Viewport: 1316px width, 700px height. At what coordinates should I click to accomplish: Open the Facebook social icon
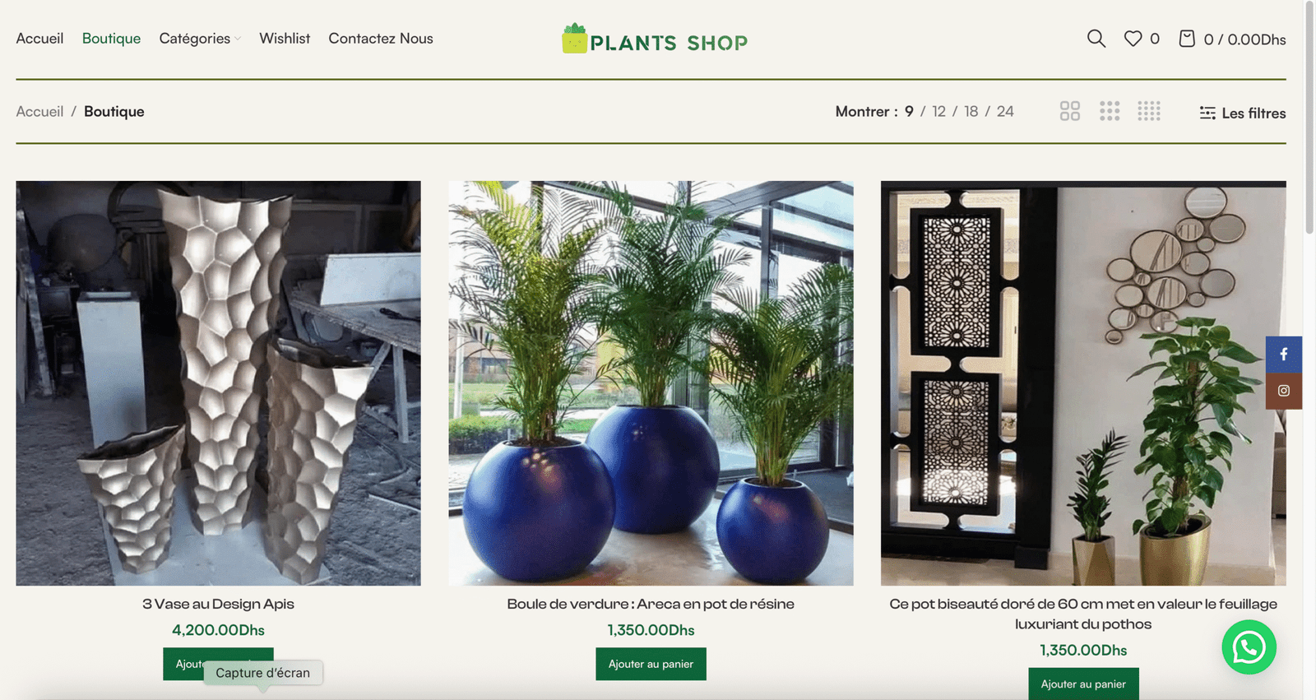[x=1283, y=355]
